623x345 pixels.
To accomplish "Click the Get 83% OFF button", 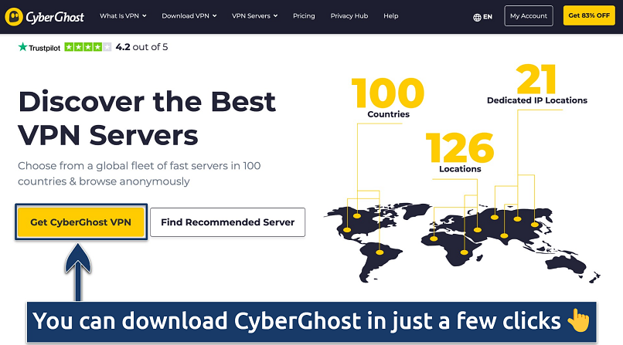I will click(589, 15).
